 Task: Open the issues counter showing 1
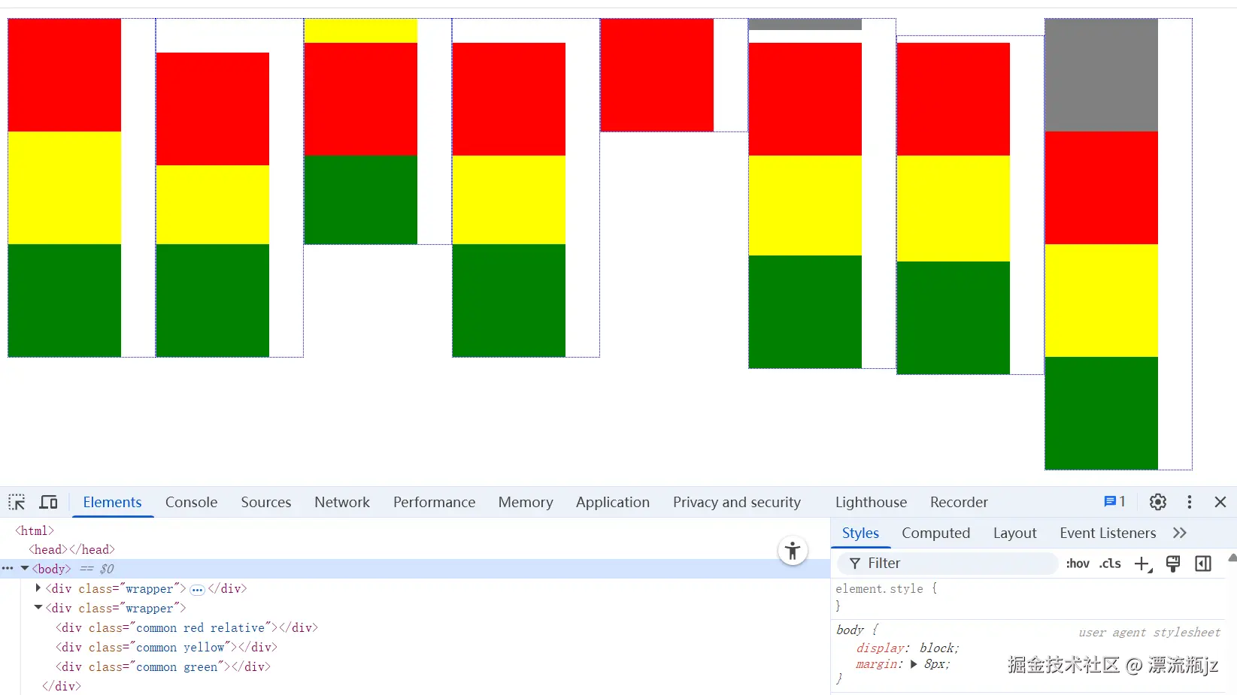click(1114, 502)
